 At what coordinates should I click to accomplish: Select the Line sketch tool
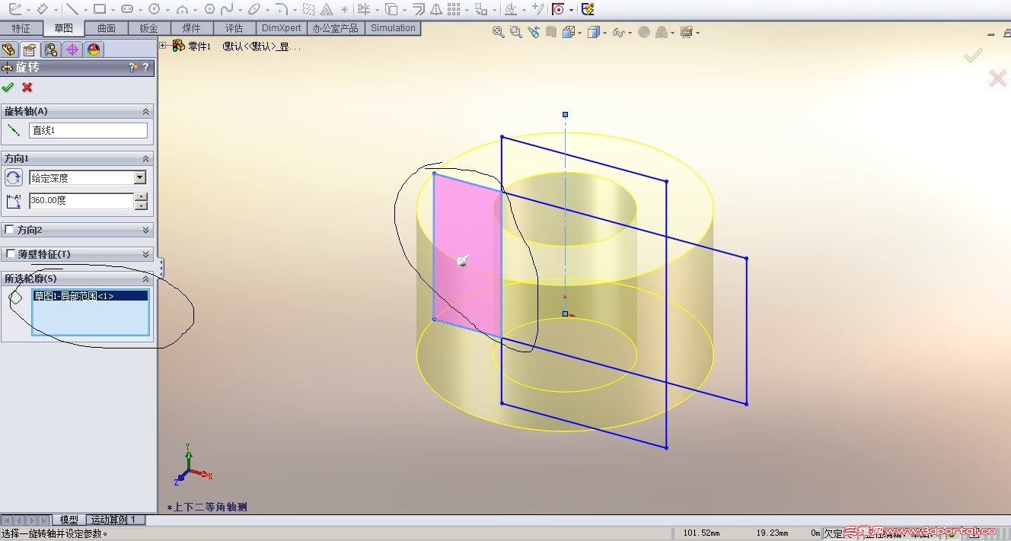pyautogui.click(x=72, y=9)
